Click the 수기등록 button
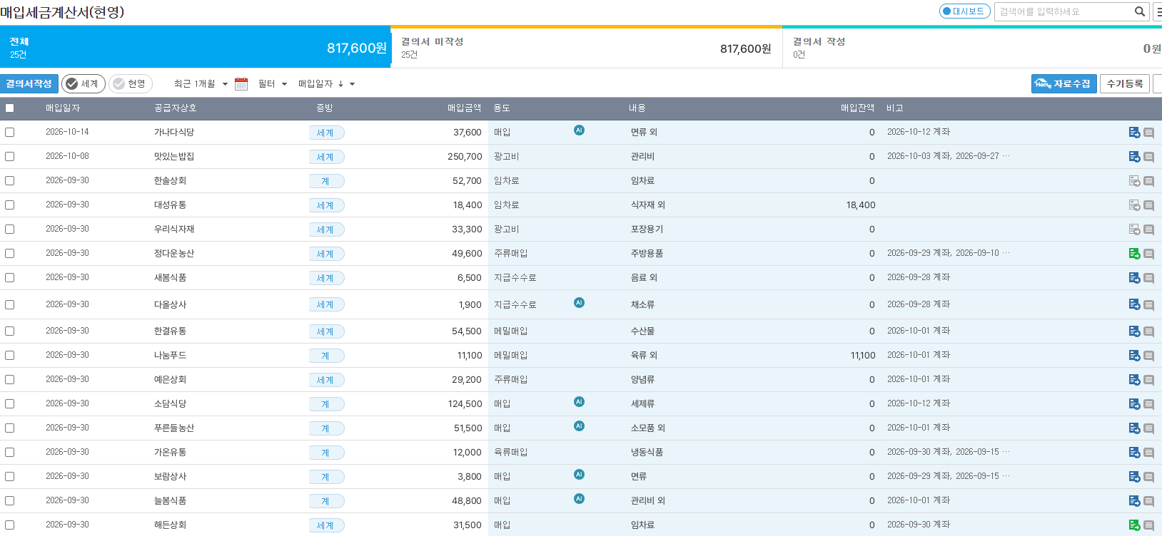1162x536 pixels. [1125, 84]
